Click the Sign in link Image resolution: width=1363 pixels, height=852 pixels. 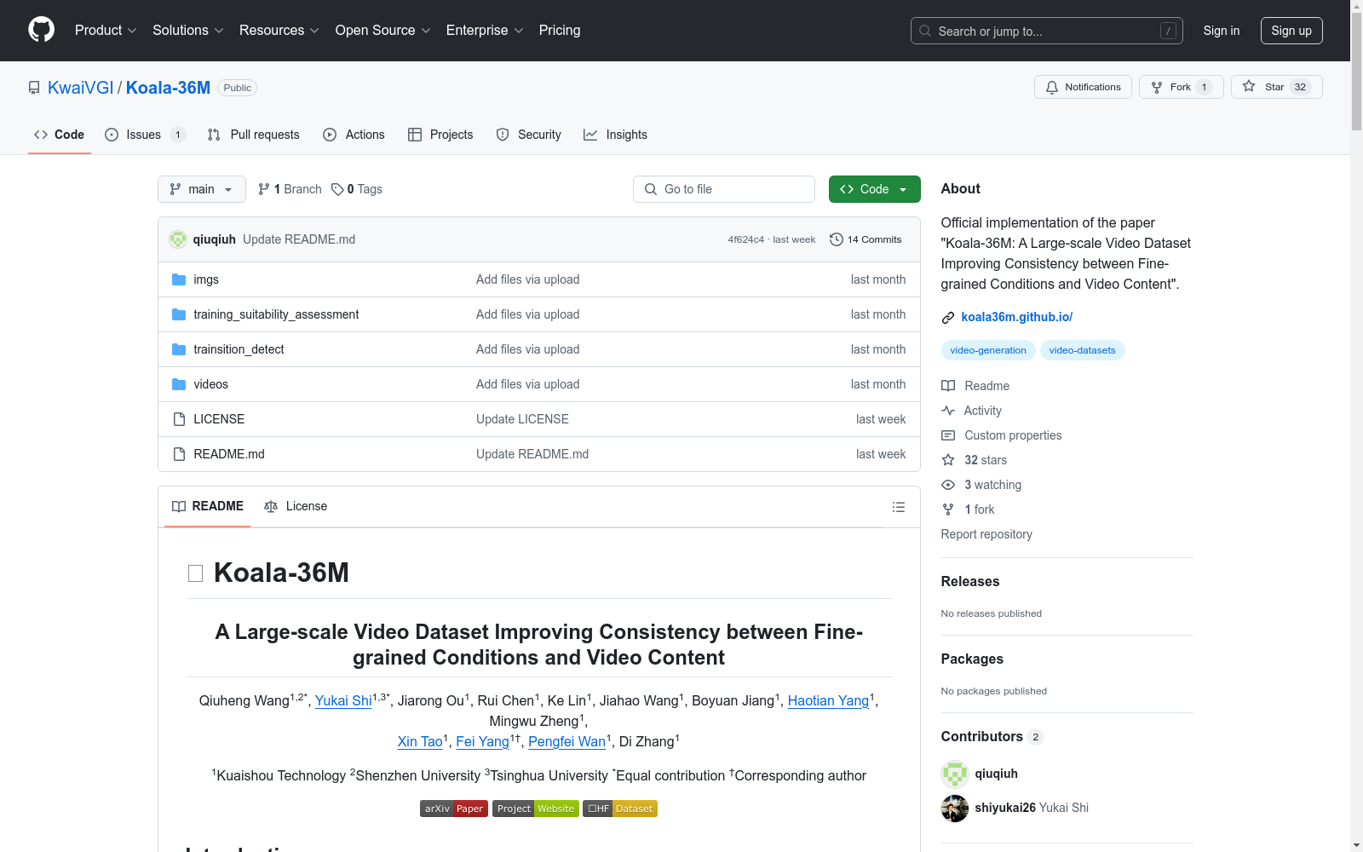pyautogui.click(x=1222, y=31)
